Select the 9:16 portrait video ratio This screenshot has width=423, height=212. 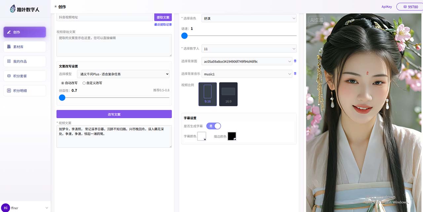[x=208, y=94]
